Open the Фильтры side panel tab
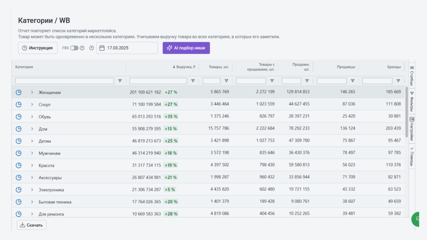Viewport: 427px width, 240px height. click(412, 101)
